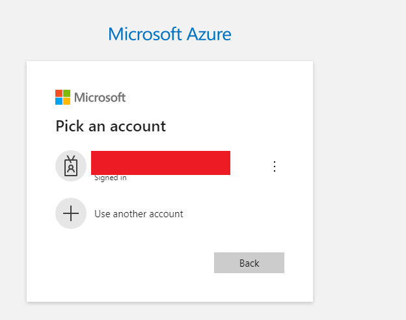The width and height of the screenshot is (406, 320).
Task: Click the yellow square of the Microsoft logo
Action: point(66,101)
